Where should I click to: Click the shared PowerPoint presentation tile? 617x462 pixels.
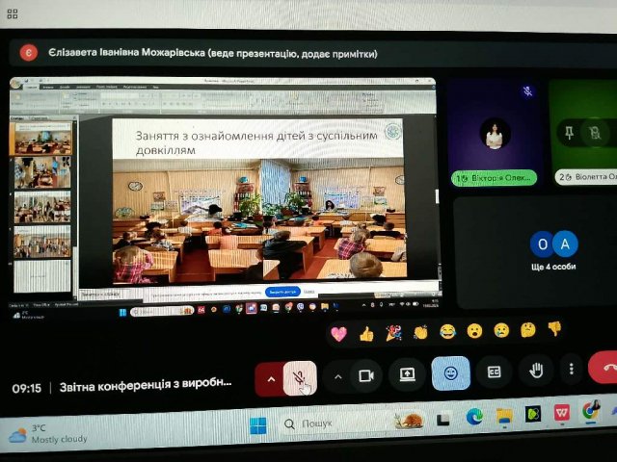[x=226, y=194]
